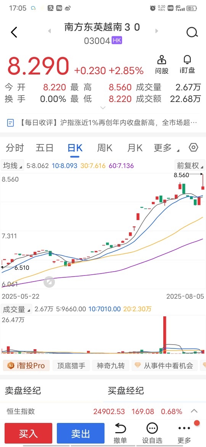Open the 问股 assistant icon

[162, 65]
